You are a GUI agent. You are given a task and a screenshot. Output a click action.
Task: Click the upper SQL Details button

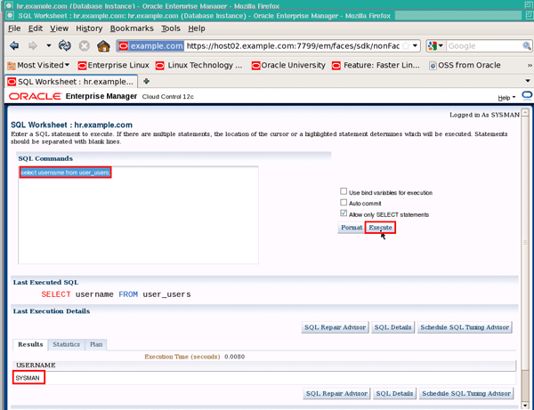[x=393, y=327]
